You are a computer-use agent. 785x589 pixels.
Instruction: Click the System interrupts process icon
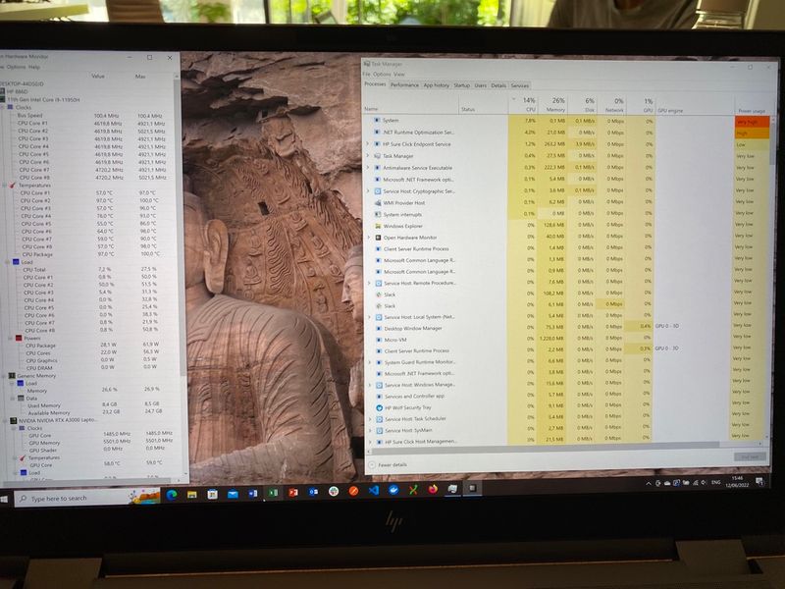[378, 214]
